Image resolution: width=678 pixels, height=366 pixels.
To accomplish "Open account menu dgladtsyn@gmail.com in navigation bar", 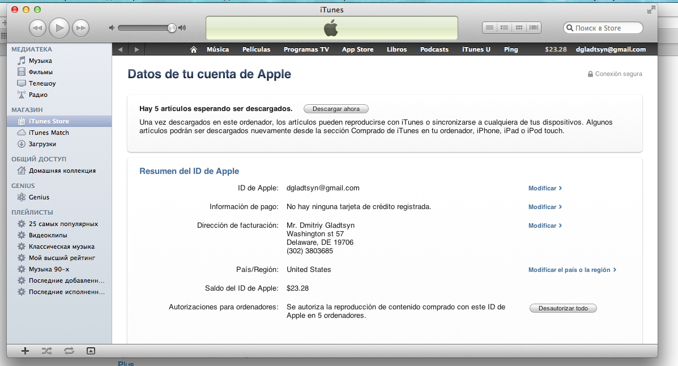I will coord(611,49).
